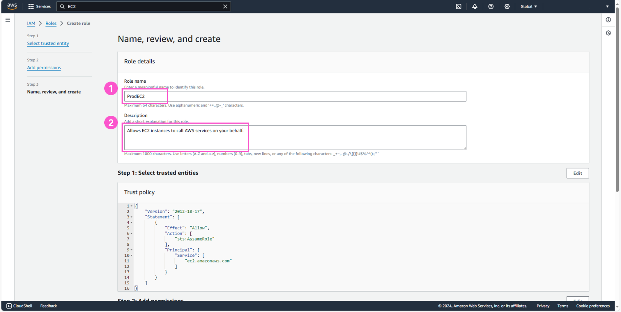Click the "Allow" effect value
Screen dimensions: 621x312
tap(198, 228)
